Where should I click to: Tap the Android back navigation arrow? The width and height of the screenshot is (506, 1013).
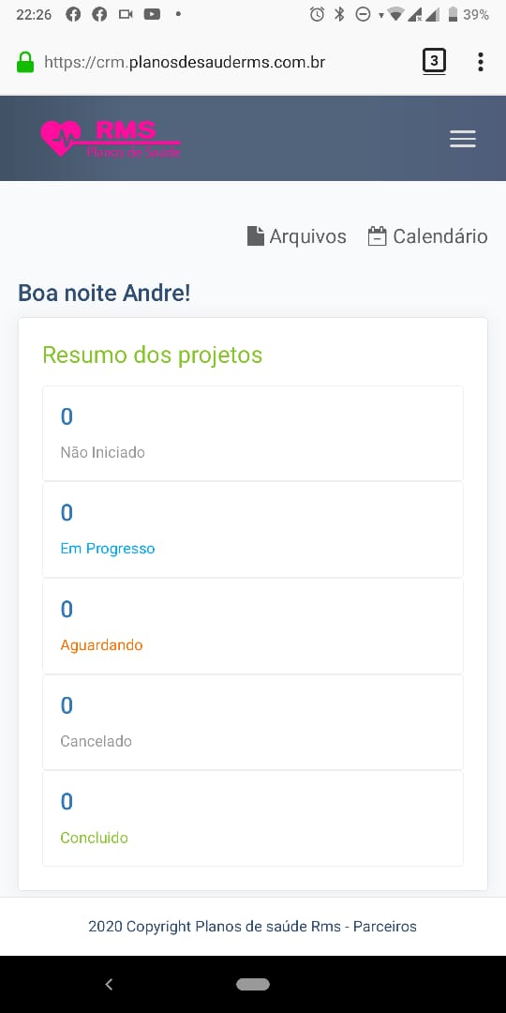(x=109, y=985)
